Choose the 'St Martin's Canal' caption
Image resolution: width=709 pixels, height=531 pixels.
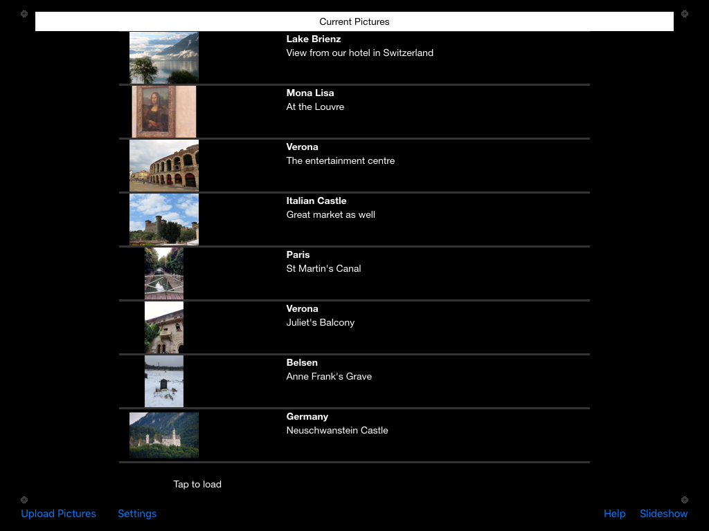pos(323,269)
